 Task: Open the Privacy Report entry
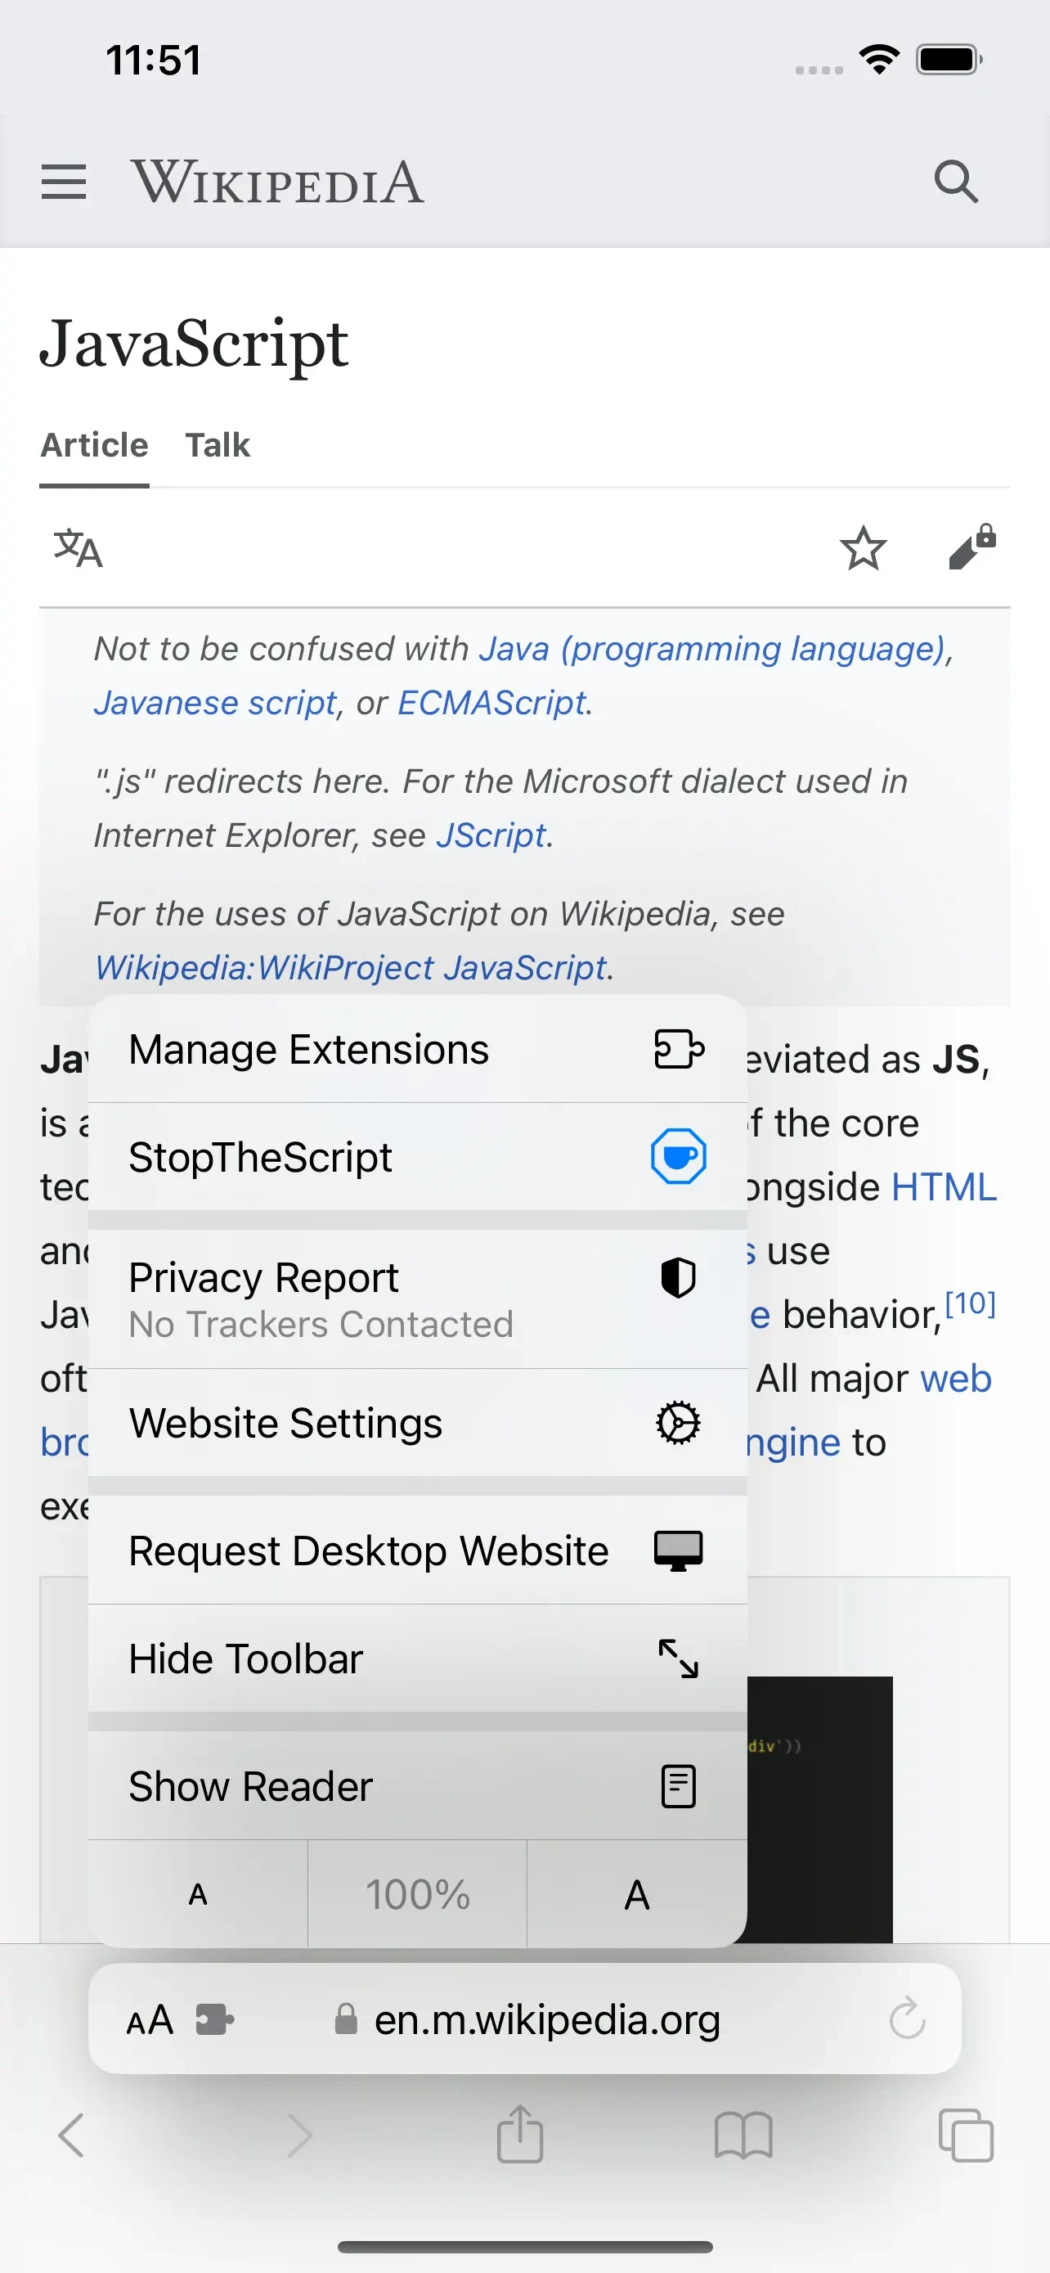[418, 1299]
